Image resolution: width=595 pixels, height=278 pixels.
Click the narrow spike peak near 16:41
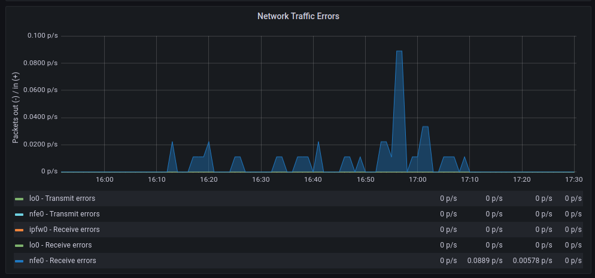click(x=318, y=142)
